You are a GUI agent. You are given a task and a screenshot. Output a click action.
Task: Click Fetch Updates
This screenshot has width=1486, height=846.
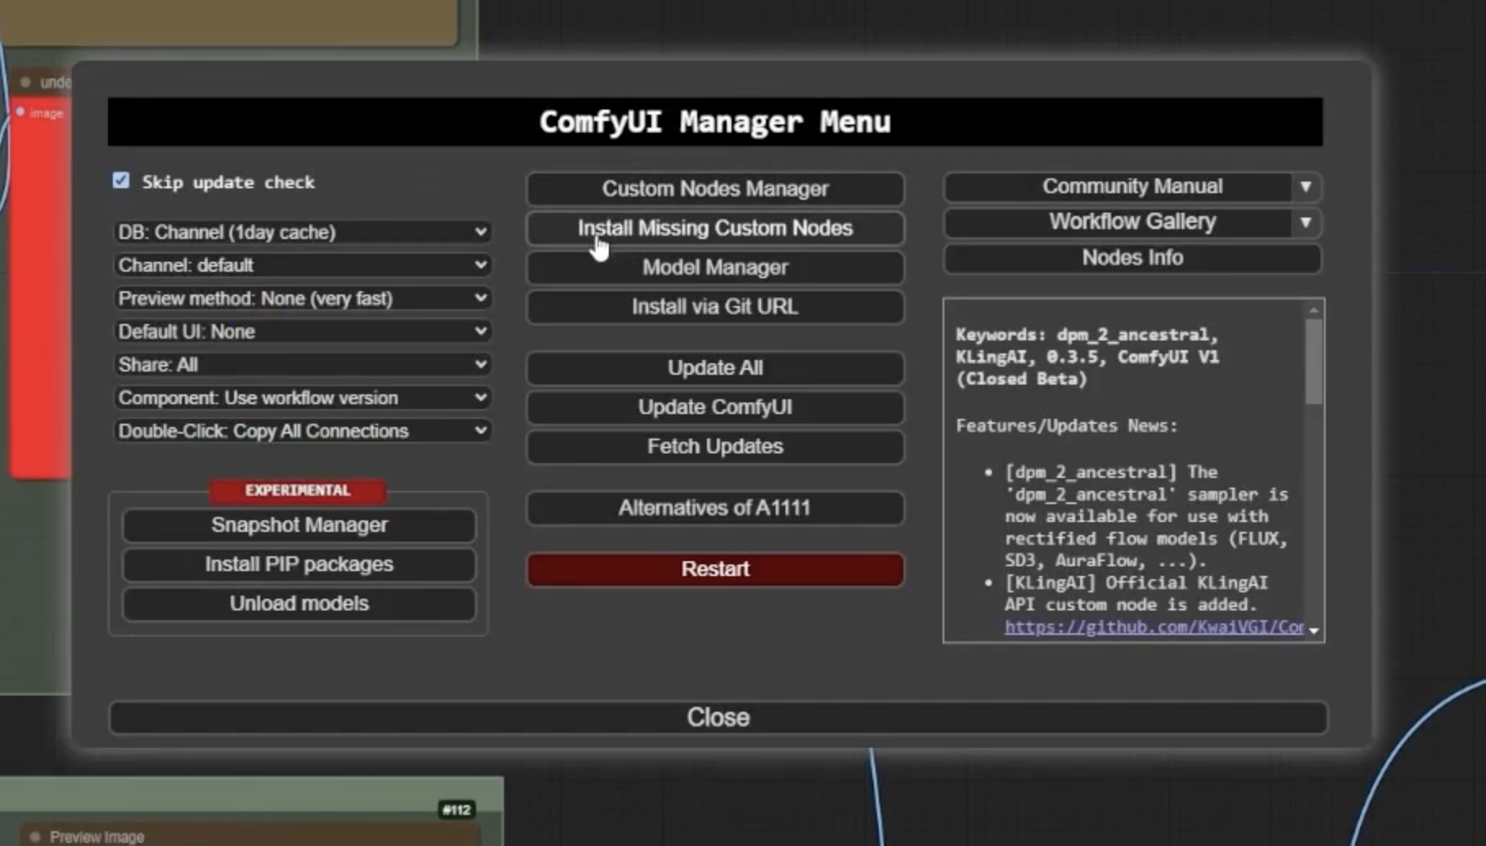[x=715, y=447]
